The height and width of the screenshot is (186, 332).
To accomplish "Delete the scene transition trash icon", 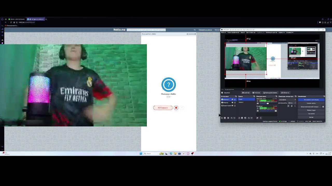I will point(292,106).
